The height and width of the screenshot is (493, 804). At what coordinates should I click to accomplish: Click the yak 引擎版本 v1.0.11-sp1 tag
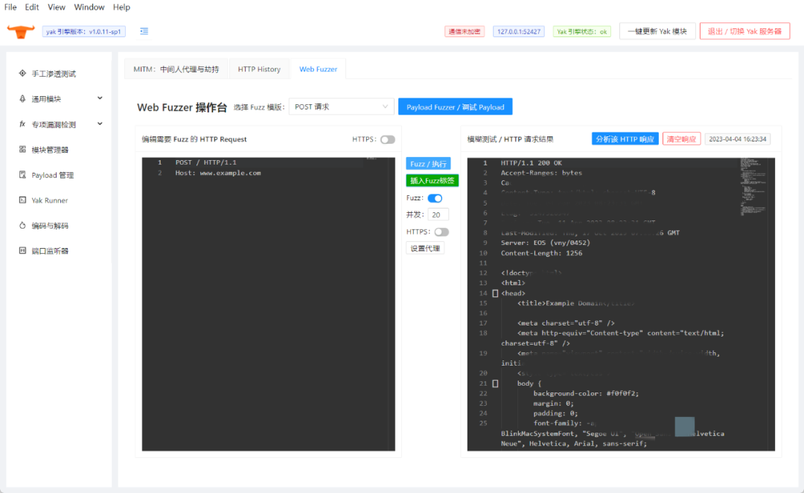[83, 32]
